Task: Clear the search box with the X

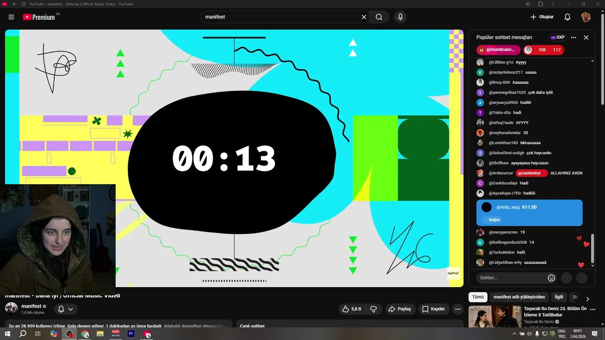Action: (364, 17)
